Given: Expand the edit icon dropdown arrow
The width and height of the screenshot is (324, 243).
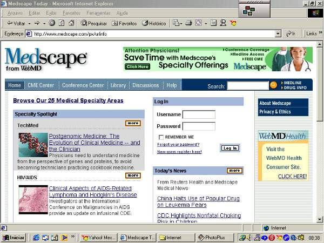Looking at the screenshot, I should coord(206,24).
